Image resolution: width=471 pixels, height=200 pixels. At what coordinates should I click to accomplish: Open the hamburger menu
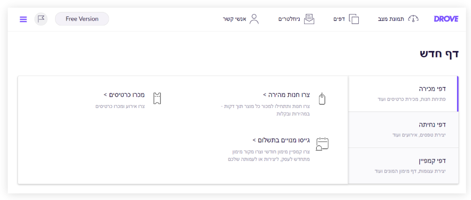pos(24,19)
